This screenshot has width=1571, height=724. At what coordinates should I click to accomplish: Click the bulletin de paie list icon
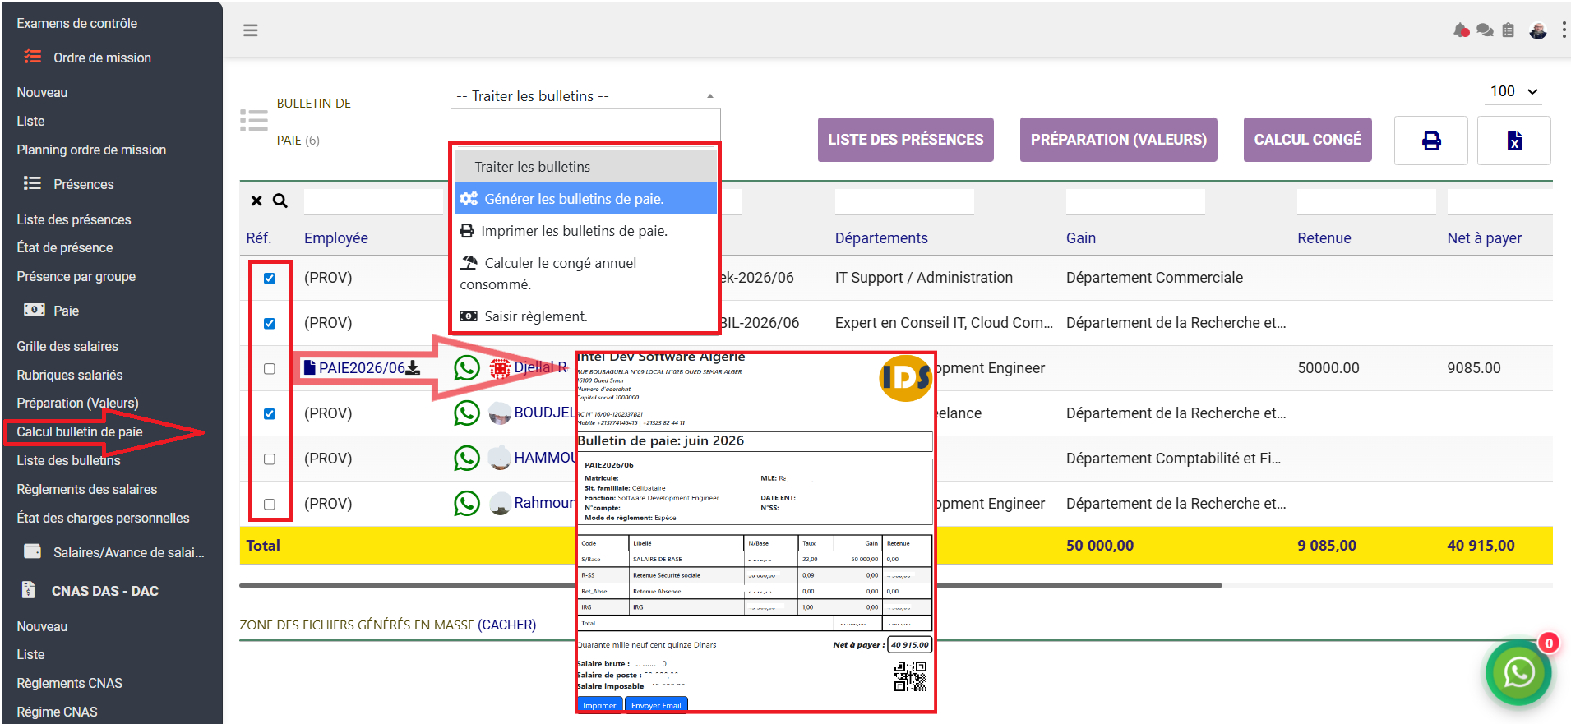(254, 121)
